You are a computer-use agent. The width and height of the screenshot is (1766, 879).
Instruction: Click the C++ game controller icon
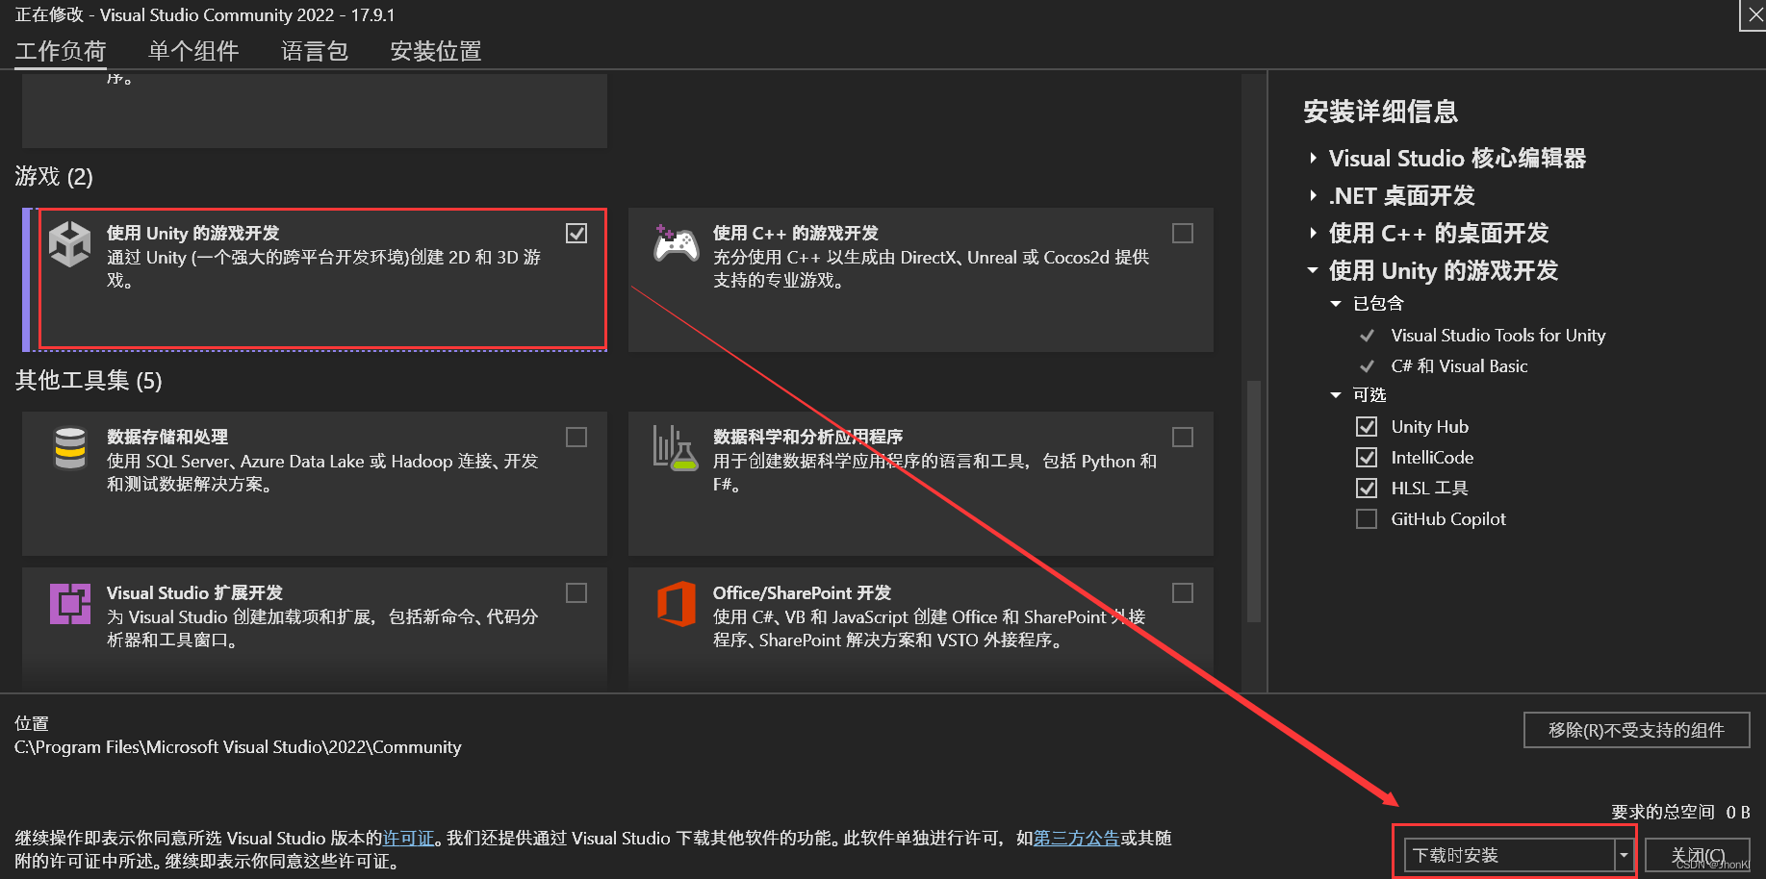pyautogui.click(x=676, y=243)
